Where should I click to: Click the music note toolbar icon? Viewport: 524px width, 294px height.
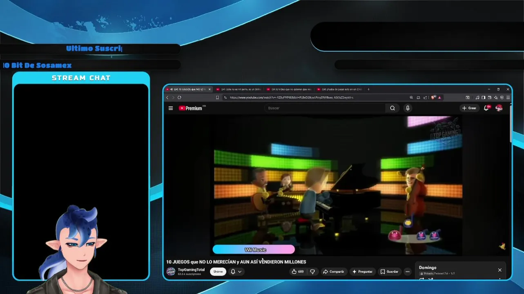[477, 98]
